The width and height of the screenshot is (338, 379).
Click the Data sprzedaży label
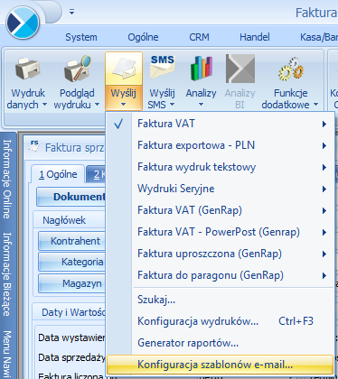[71, 357]
